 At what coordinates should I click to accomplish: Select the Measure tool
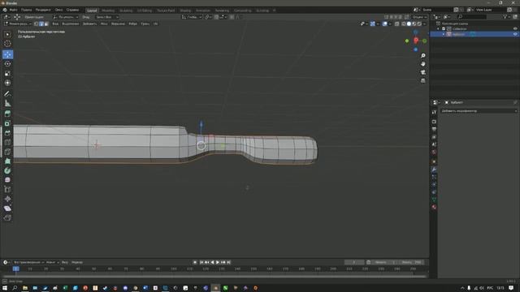pyautogui.click(x=7, y=103)
